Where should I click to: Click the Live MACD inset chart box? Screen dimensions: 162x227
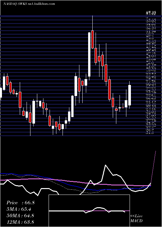coord(89,211)
